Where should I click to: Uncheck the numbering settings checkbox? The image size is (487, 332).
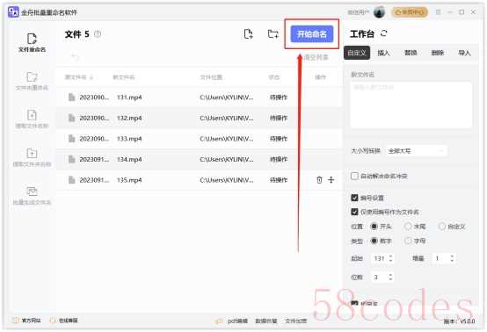coord(354,198)
